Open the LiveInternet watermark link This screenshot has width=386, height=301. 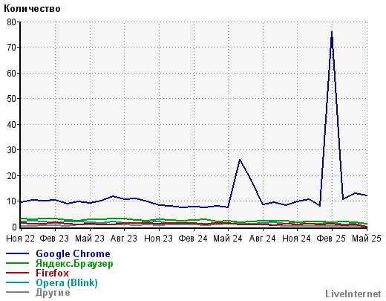pyautogui.click(x=353, y=294)
